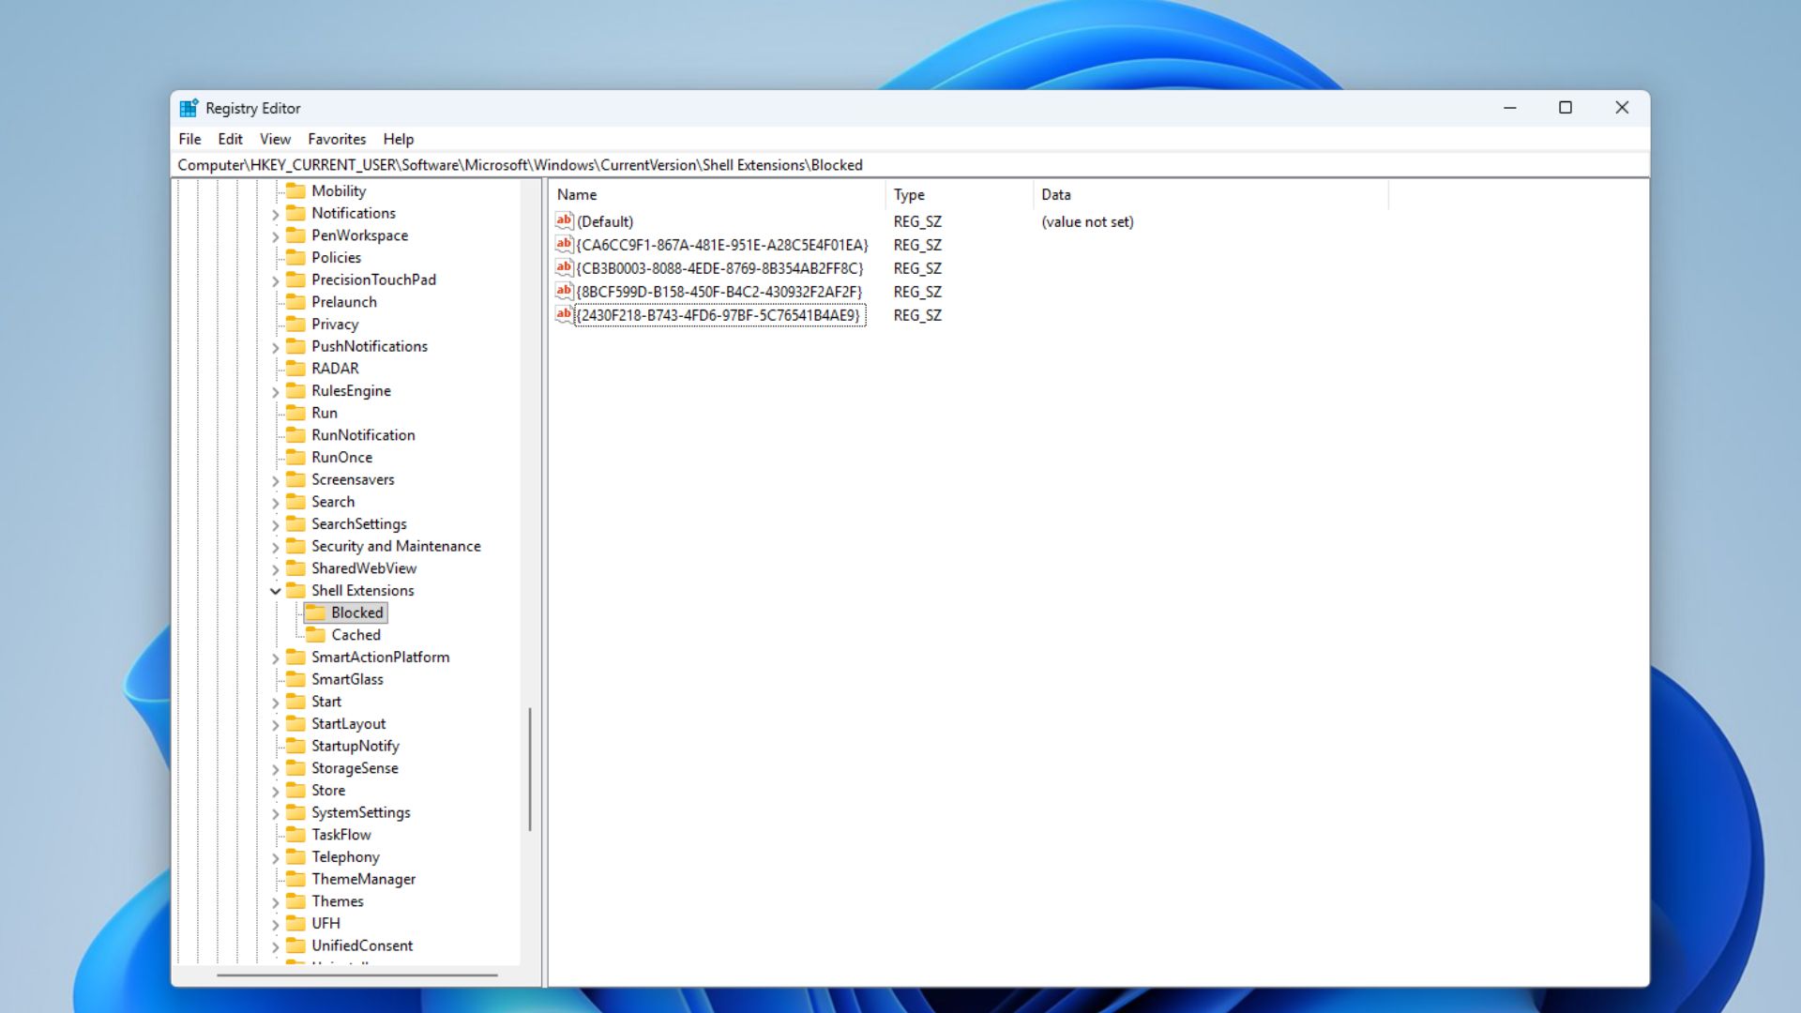The width and height of the screenshot is (1801, 1013).
Task: Open the Favorites menu
Action: tap(337, 139)
